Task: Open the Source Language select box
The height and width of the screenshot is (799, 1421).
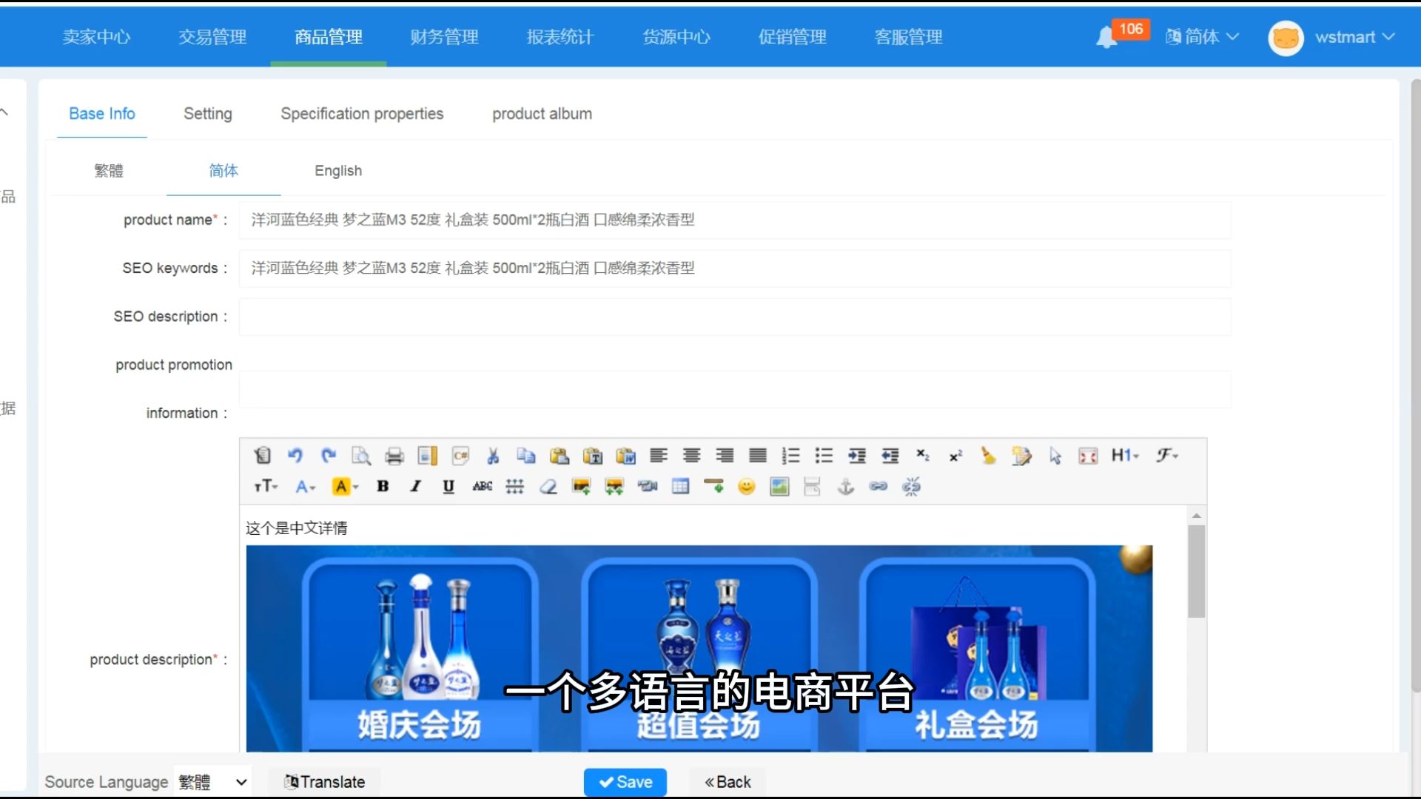Action: (x=213, y=782)
